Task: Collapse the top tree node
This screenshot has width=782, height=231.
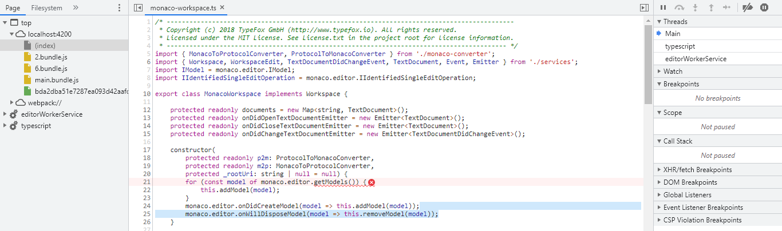Action: coord(5,22)
